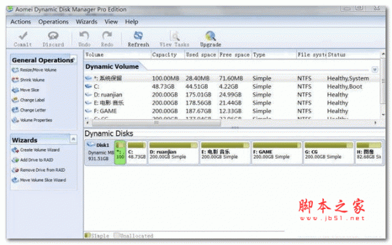Choose Change Letter operation
Viewport: 392px width, 245px height.
[x=29, y=110]
